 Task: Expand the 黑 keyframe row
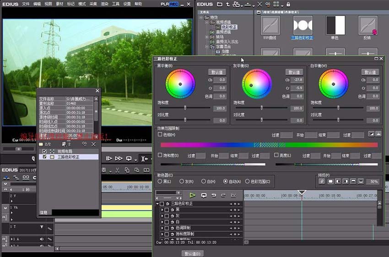tap(162, 210)
